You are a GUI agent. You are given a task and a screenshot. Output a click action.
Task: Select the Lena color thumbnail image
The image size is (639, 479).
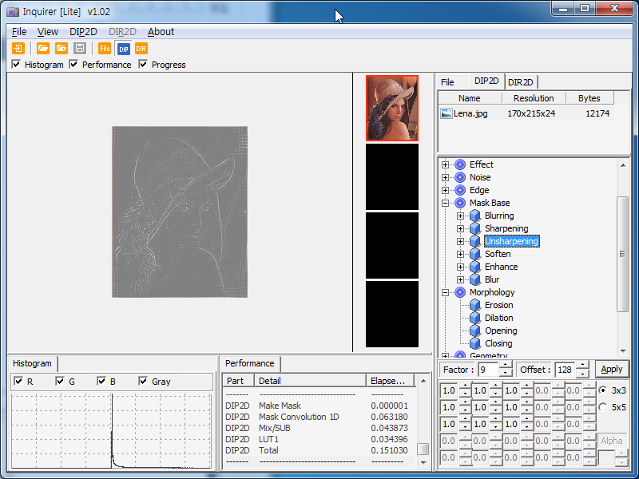391,108
